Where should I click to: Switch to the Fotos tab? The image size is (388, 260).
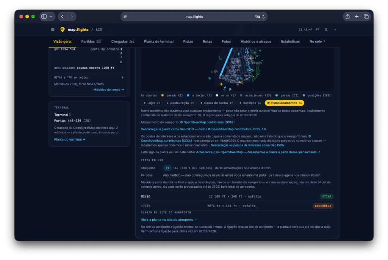pyautogui.click(x=226, y=42)
